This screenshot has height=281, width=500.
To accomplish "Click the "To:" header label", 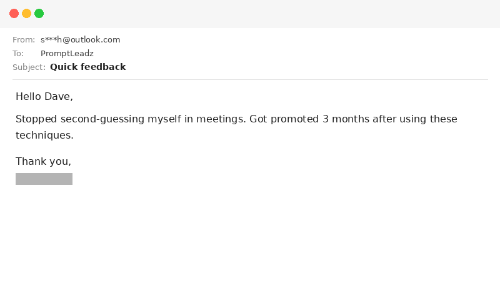I will click(x=18, y=54).
